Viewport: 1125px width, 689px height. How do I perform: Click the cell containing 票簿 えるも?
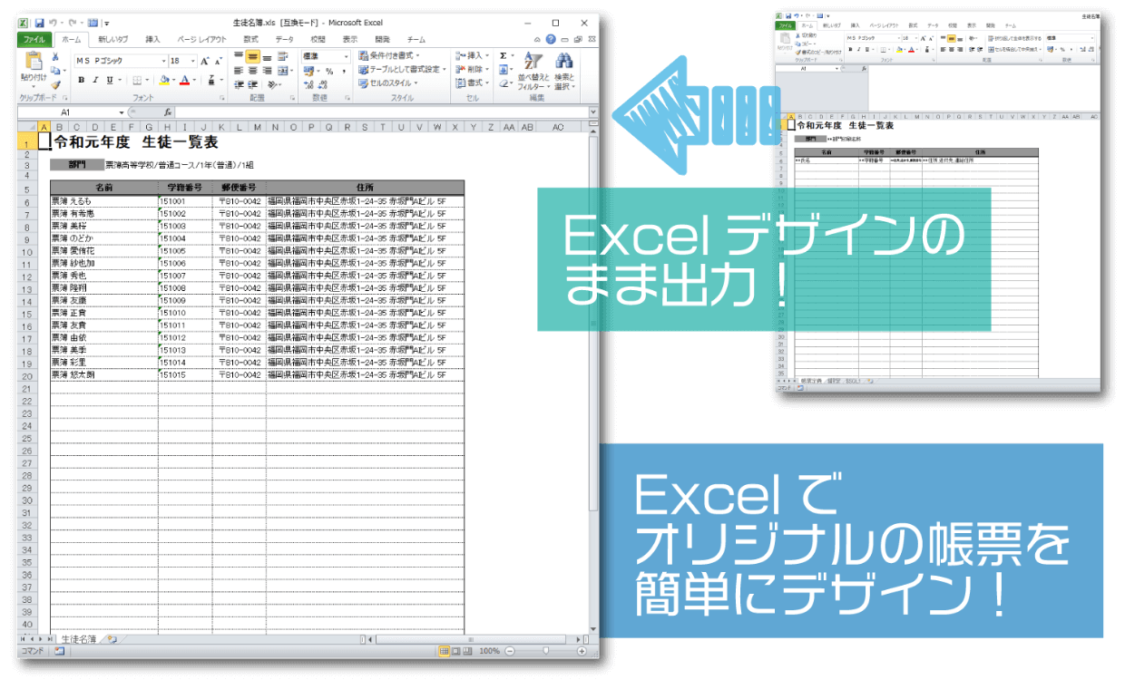[103, 201]
